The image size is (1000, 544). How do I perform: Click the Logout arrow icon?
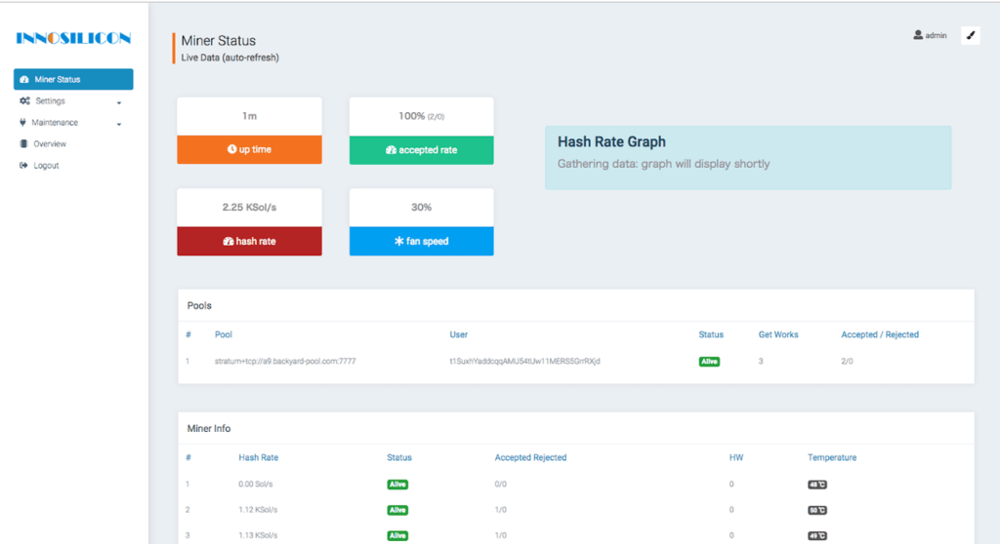point(23,166)
